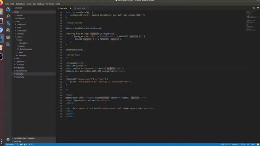Change indentation via Spaces: 4
260x146 pixels.
235,144
